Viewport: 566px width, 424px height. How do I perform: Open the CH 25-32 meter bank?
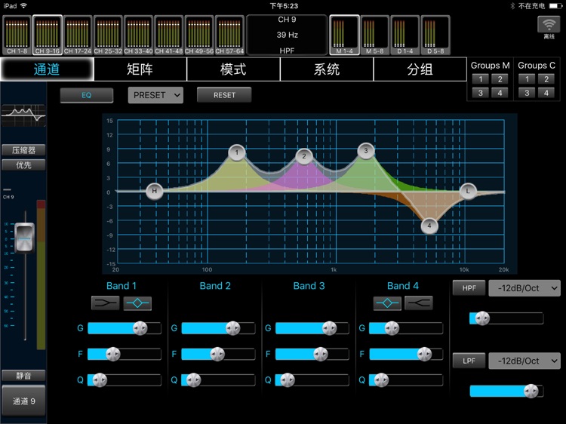pos(108,35)
